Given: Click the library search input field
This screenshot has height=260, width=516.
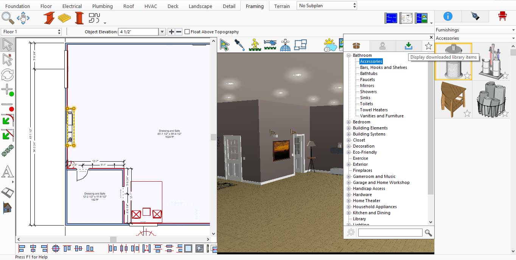Looking at the screenshot, I should click(x=390, y=233).
